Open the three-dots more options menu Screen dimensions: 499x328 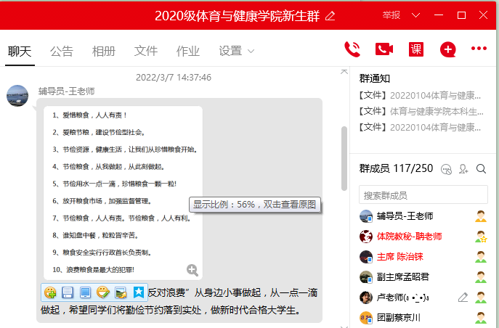tap(479, 49)
